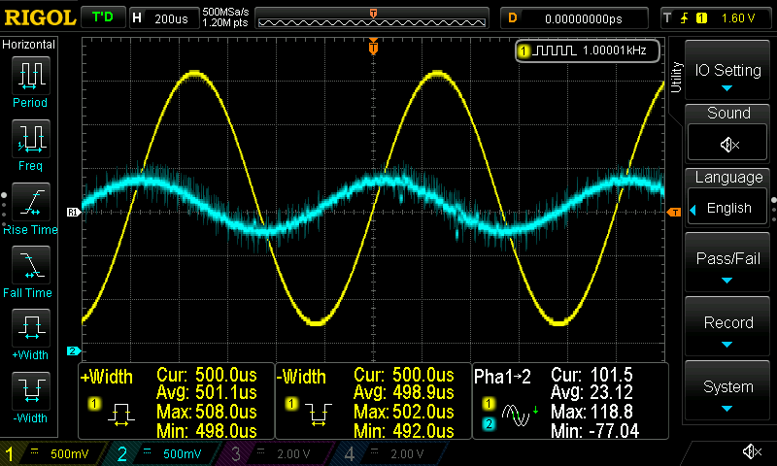
Task: Click the orange trigger position marker at top
Action: [x=374, y=46]
